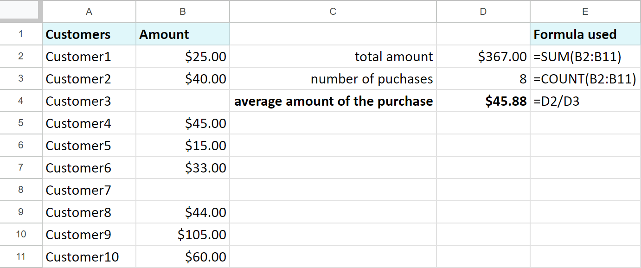Image resolution: width=641 pixels, height=268 pixels.
Task: Click the Amount header cell
Action: pyautogui.click(x=183, y=34)
